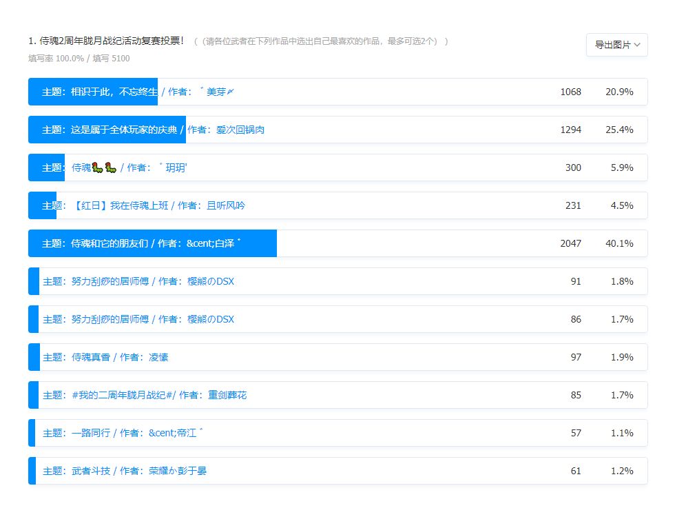Click the vote count 300
The height and width of the screenshot is (508, 675).
573,167
